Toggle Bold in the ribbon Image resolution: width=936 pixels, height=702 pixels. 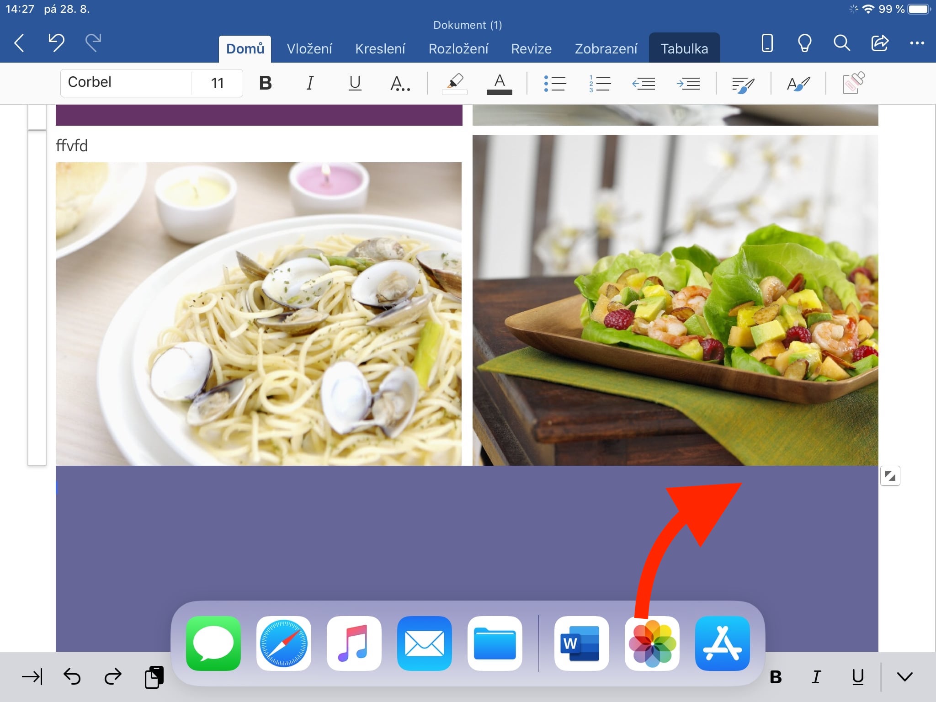265,83
